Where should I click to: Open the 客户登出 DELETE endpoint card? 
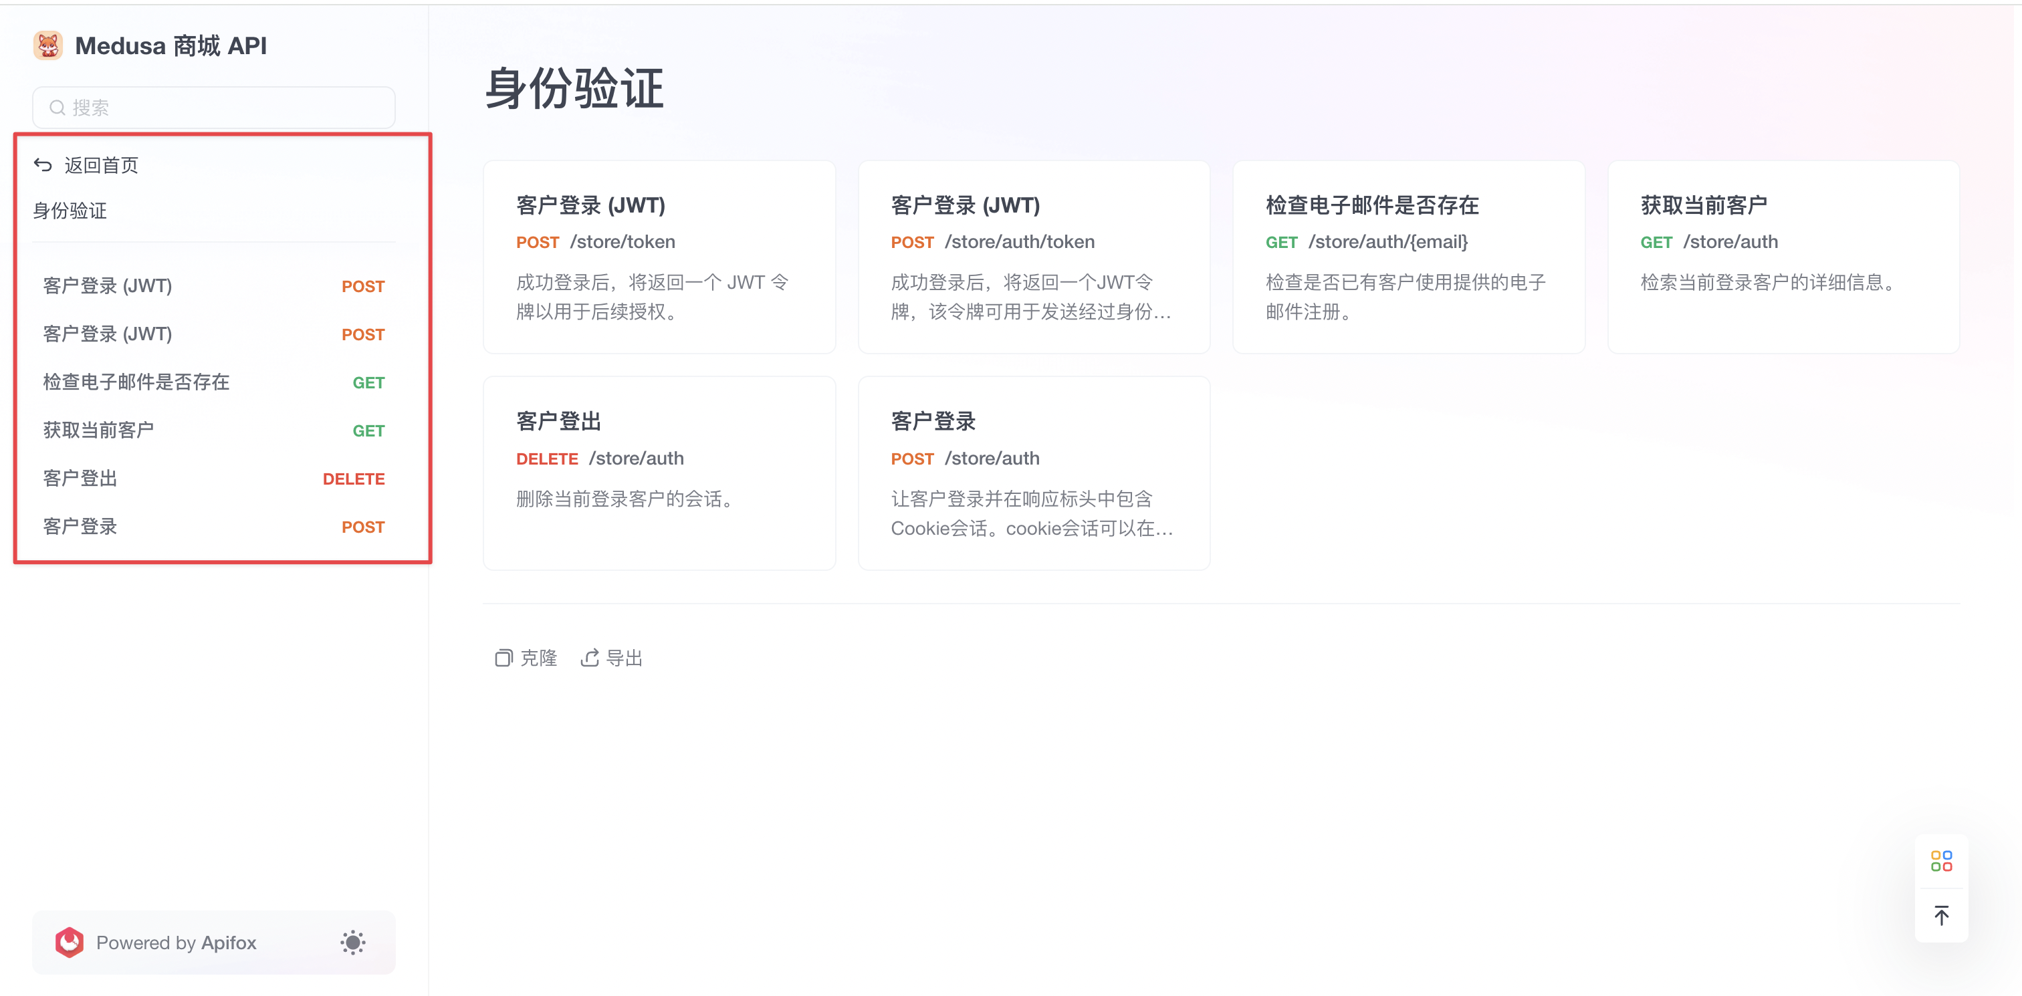tap(659, 473)
